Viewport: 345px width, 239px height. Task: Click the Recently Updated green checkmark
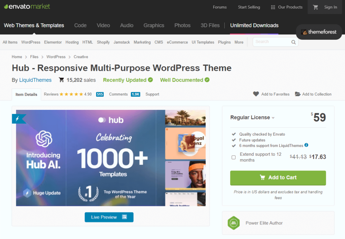[151, 80]
